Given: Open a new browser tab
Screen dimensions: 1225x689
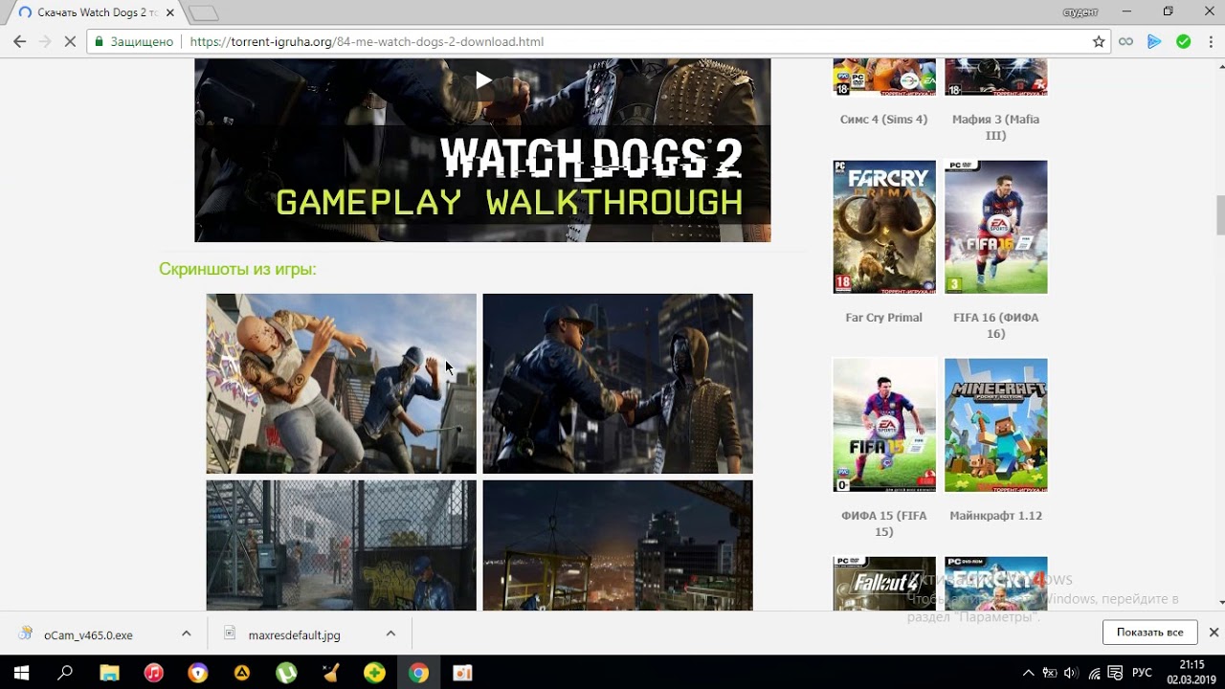Looking at the screenshot, I should (x=204, y=13).
